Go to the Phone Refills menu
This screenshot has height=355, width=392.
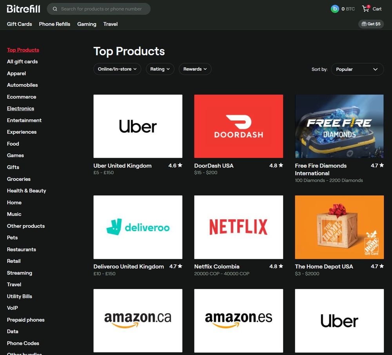(54, 24)
